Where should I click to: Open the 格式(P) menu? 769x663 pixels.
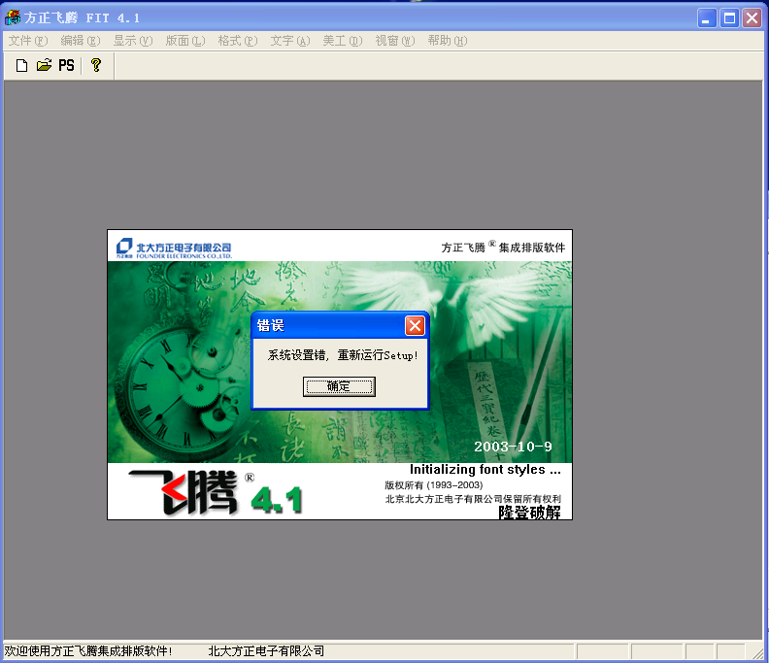pos(238,41)
